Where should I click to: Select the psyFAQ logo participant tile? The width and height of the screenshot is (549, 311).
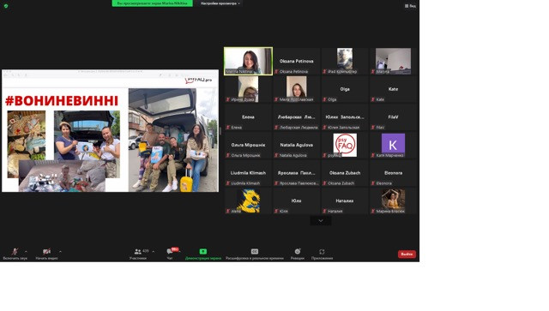345,145
